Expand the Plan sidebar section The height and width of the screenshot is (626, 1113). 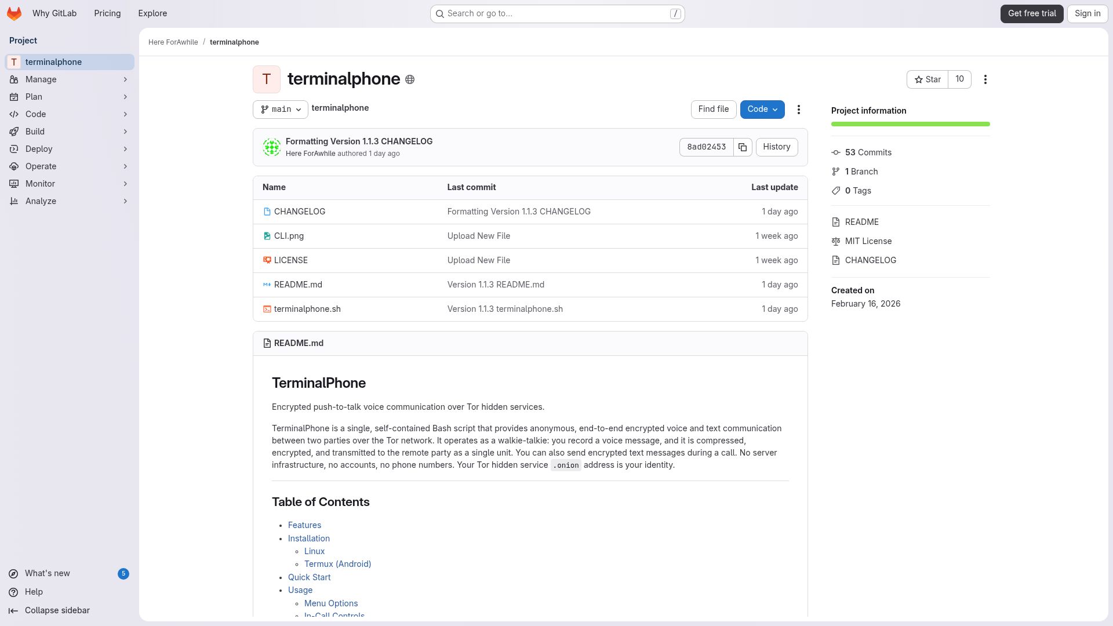point(70,97)
